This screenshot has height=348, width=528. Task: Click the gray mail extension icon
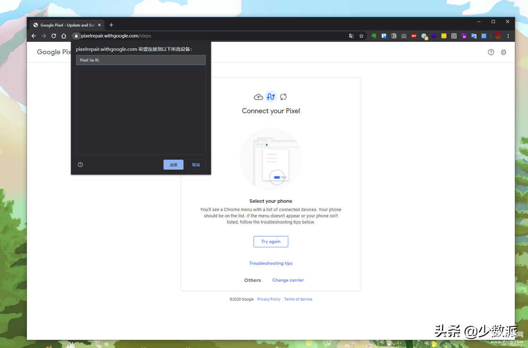point(404,36)
